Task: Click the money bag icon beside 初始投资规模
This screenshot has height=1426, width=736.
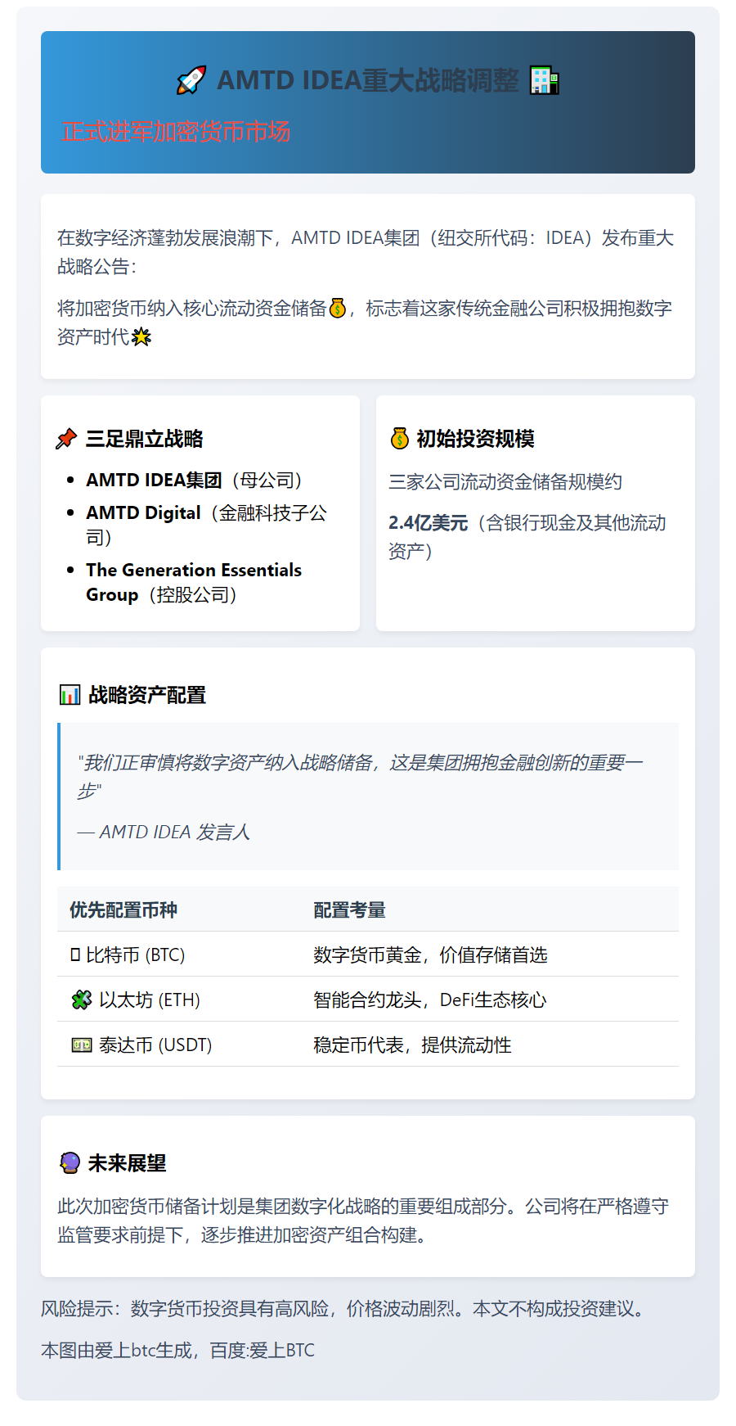Action: click(x=399, y=440)
